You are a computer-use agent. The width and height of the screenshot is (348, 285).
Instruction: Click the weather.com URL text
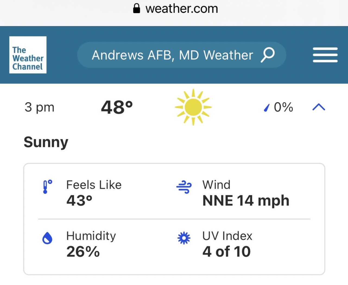pyautogui.click(x=182, y=9)
